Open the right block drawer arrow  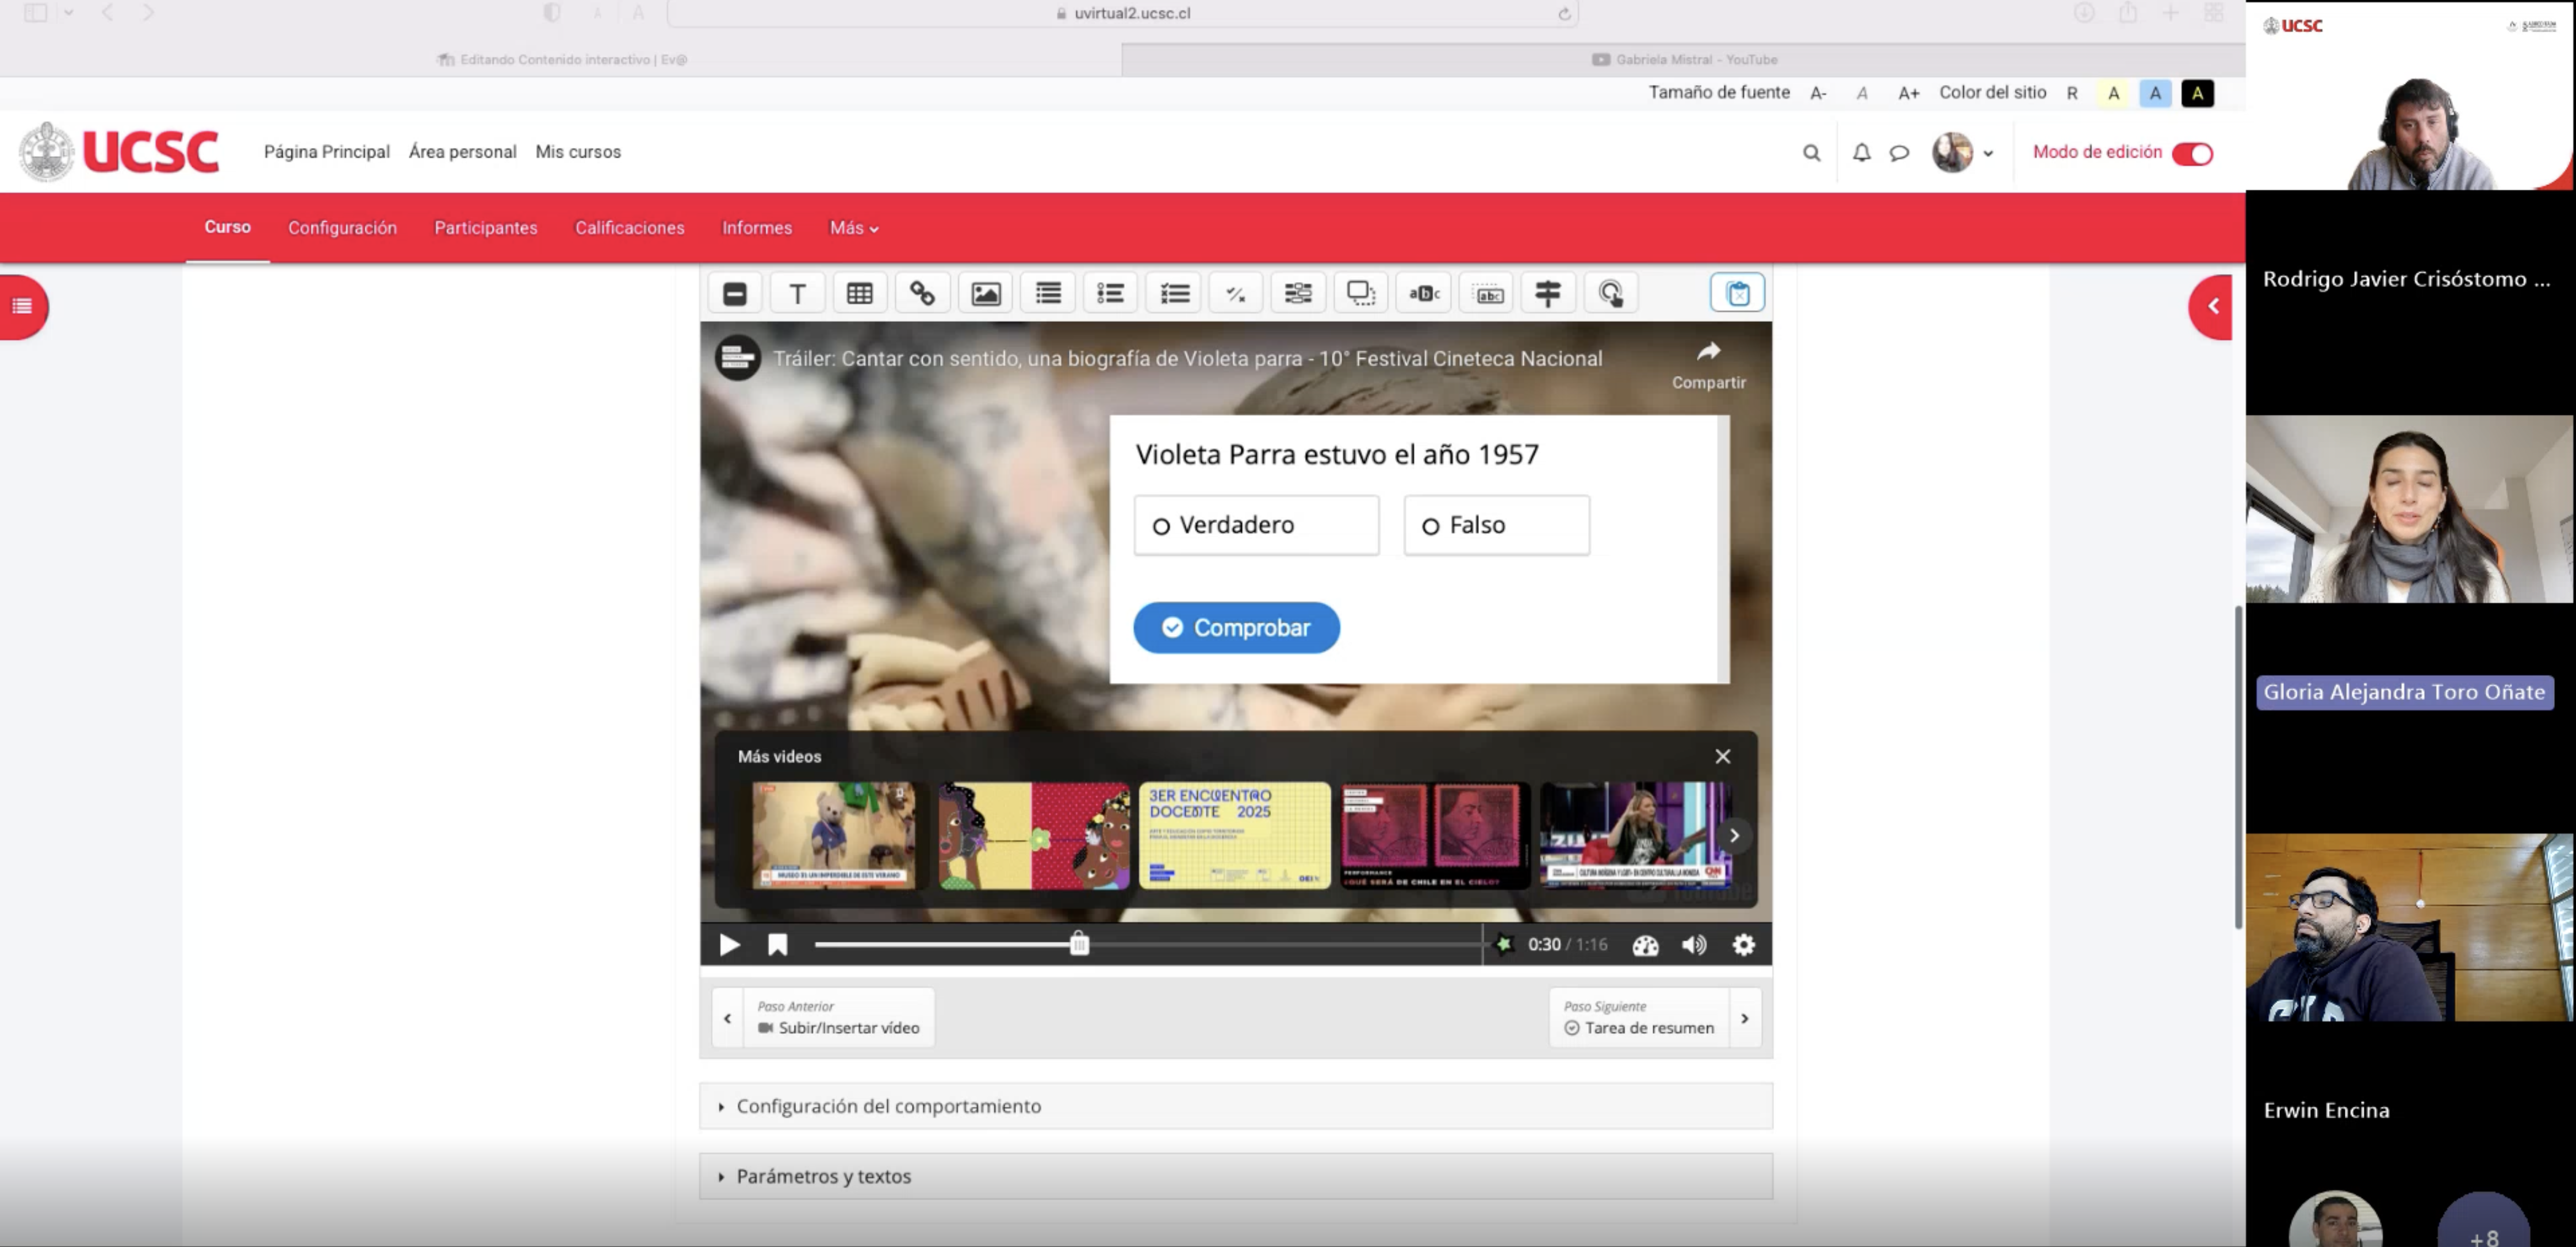tap(2212, 307)
